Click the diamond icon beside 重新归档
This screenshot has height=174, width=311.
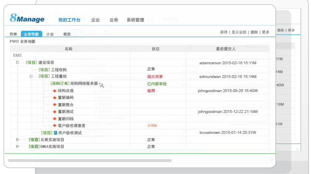click(x=54, y=119)
